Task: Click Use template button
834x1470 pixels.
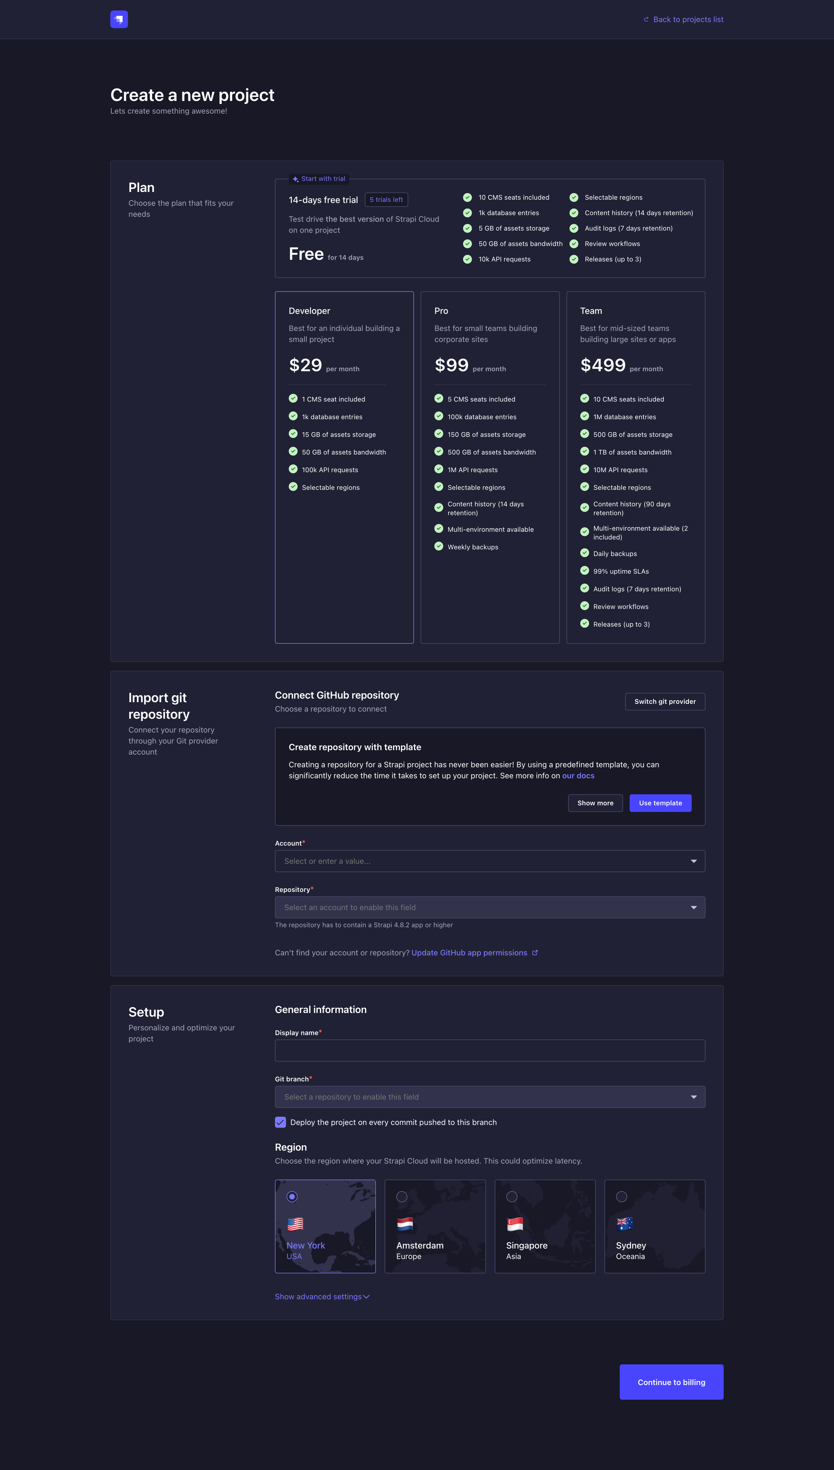Action: tap(661, 803)
